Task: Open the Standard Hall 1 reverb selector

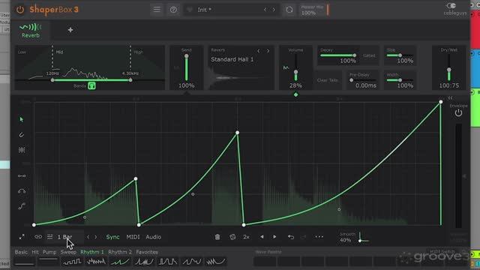Action: point(232,59)
